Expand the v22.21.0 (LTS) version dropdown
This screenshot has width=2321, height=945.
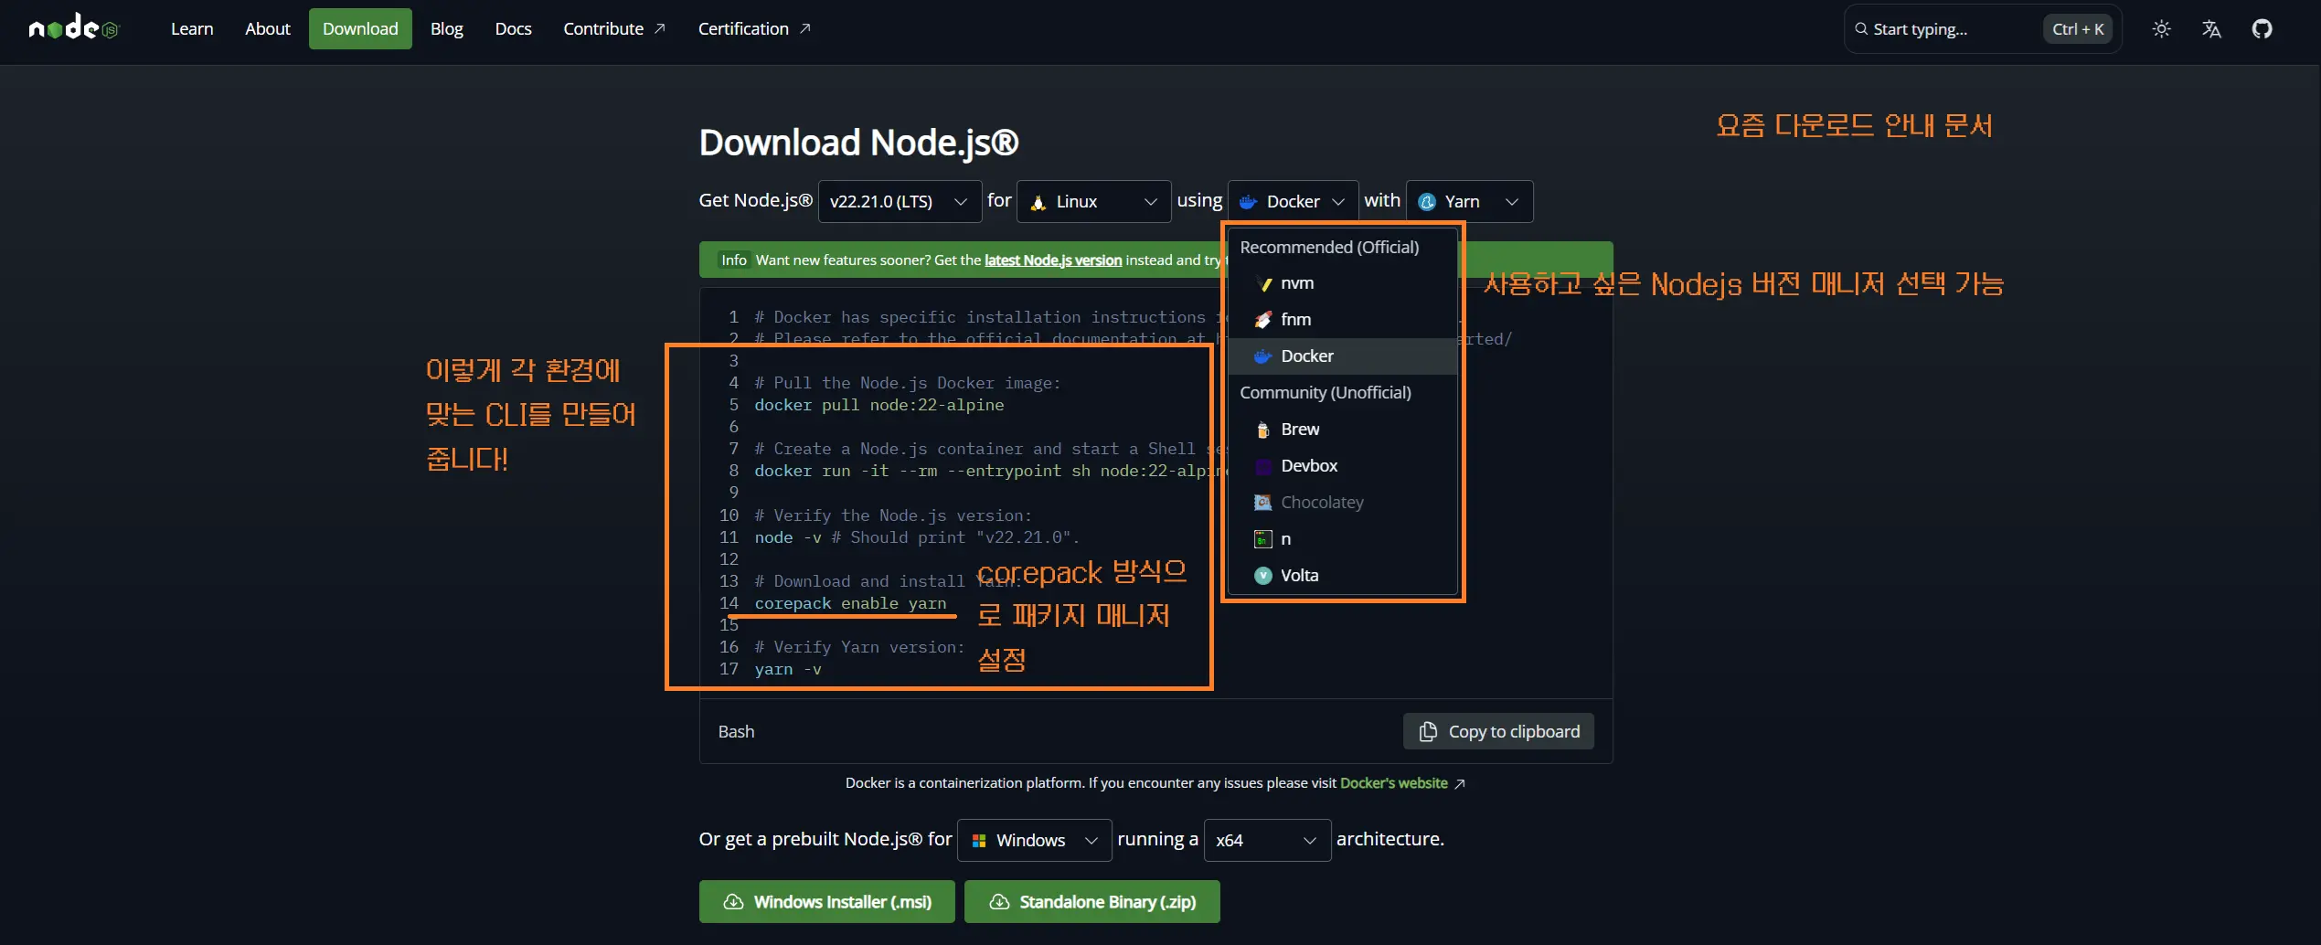pyautogui.click(x=900, y=201)
